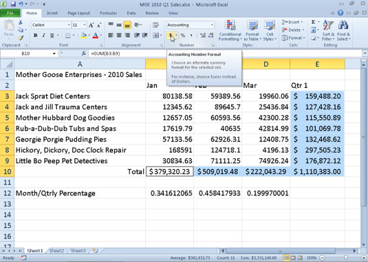The width and height of the screenshot is (368, 262).
Task: Click the Font Color A icon
Action: point(96,36)
